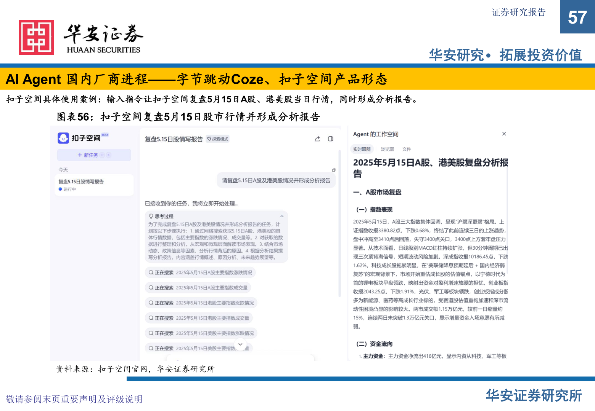595x411 pixels.
Task: Click the scroll-to-bottom chevron button
Action: tap(240, 344)
